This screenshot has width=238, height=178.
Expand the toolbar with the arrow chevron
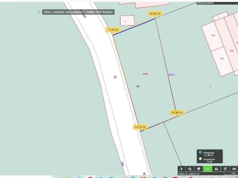181,169
